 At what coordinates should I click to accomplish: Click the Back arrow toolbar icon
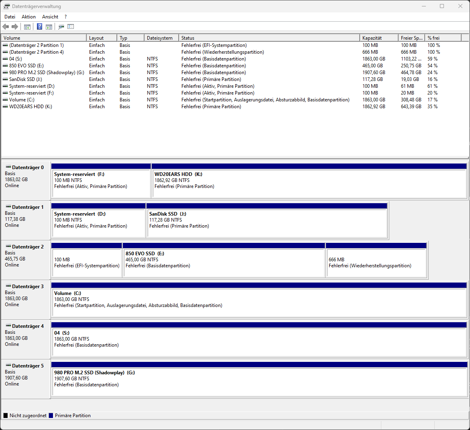(x=5, y=27)
